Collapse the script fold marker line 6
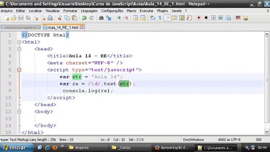This screenshot has width=270, height=152. tap(19, 70)
